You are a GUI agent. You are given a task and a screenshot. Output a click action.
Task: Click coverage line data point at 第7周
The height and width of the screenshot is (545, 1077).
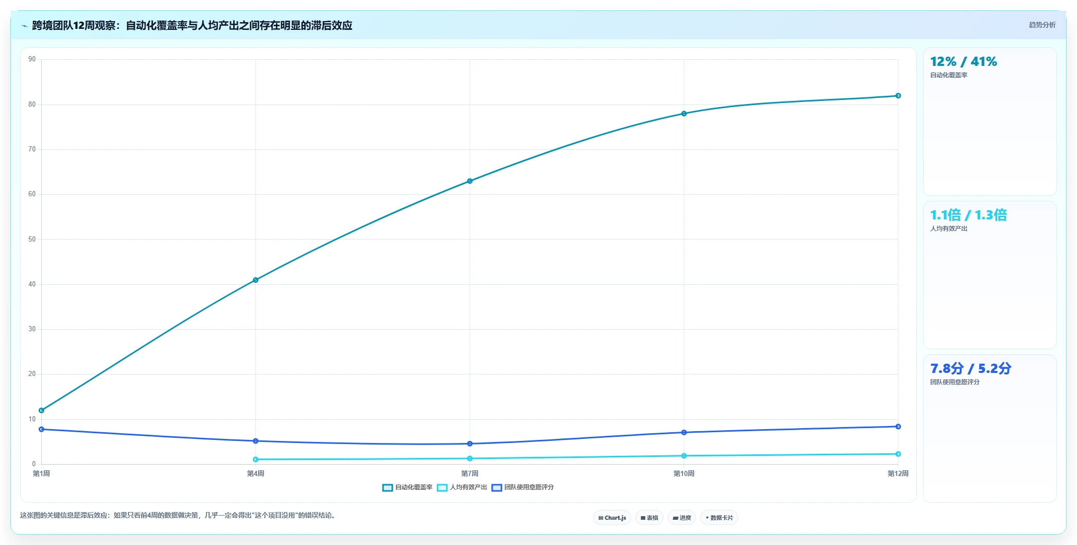point(470,181)
